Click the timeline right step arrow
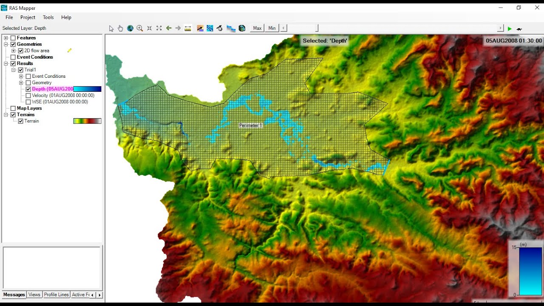 pyautogui.click(x=501, y=28)
